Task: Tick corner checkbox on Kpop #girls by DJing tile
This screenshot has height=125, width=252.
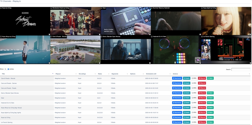Action: click(250, 34)
